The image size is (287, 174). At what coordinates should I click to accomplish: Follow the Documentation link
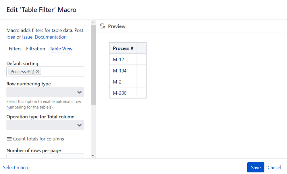pos(51,37)
